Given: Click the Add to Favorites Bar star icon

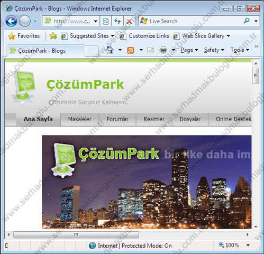Looking at the screenshot, I should (x=53, y=36).
